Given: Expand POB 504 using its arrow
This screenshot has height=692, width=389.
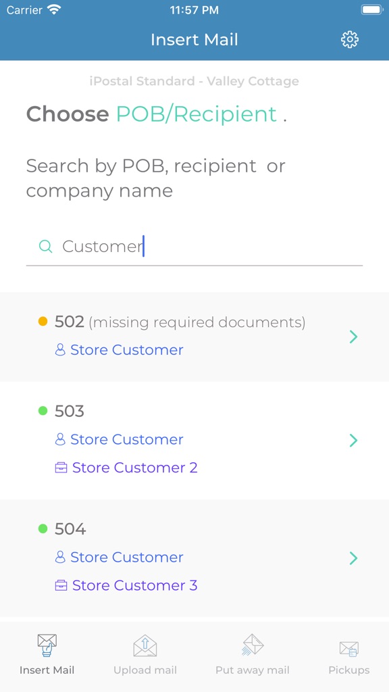Looking at the screenshot, I should pos(353,558).
